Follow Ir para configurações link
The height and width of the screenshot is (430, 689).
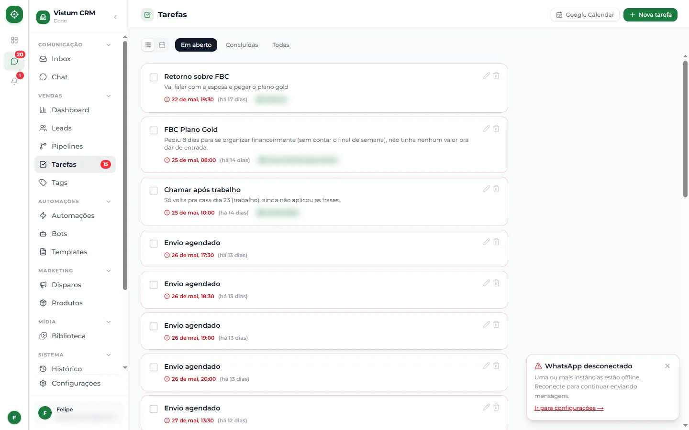click(569, 408)
